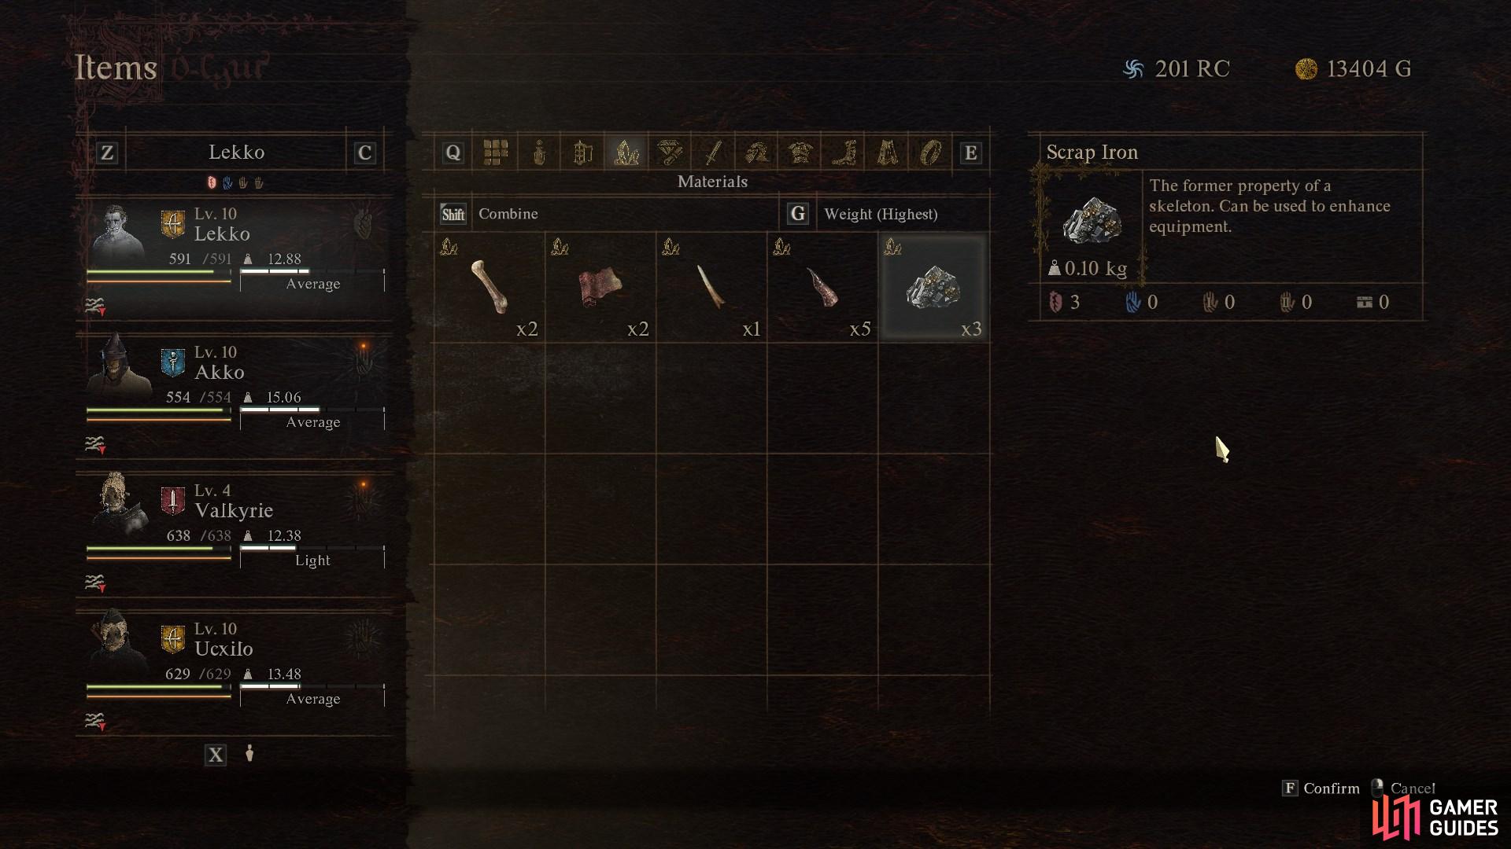The image size is (1511, 849).
Task: Select the ring accessories category icon
Action: pos(931,153)
